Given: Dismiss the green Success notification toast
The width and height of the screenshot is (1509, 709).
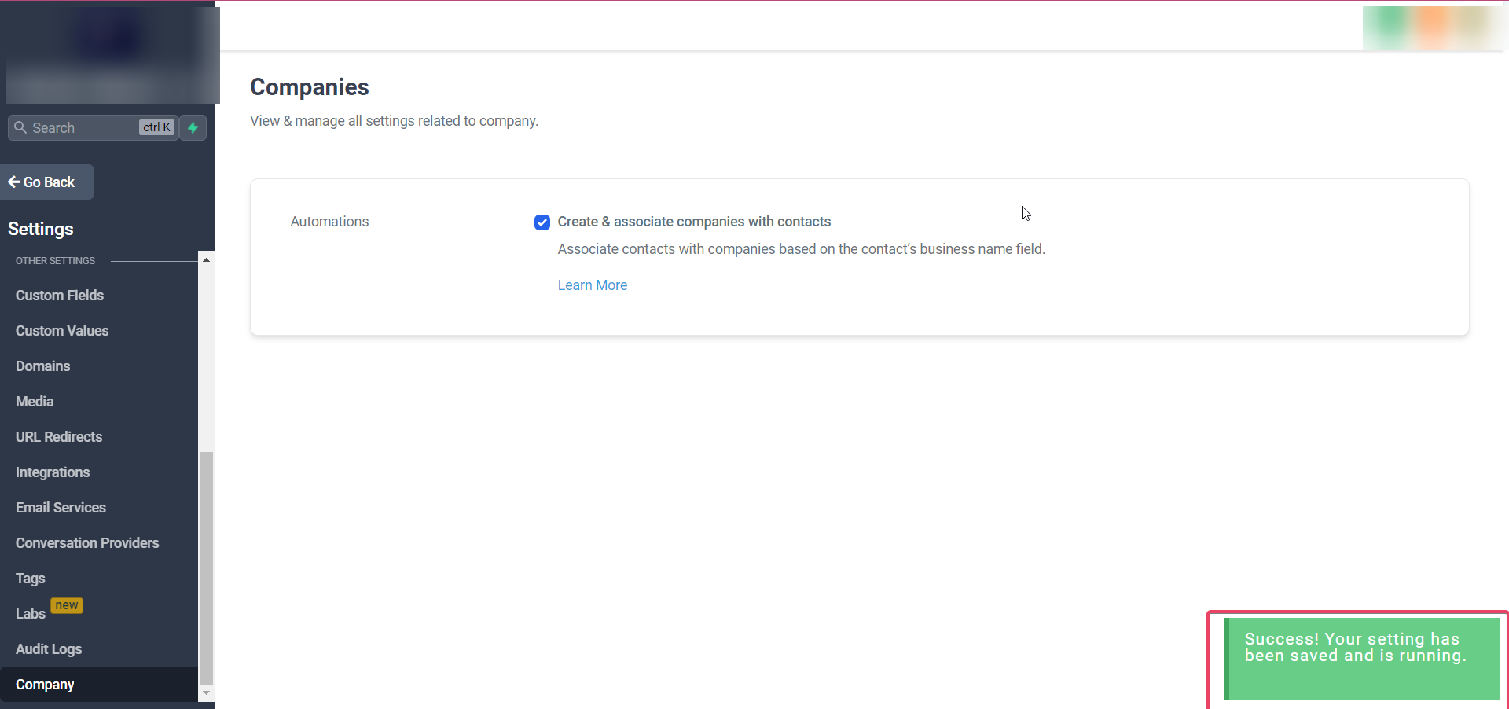Looking at the screenshot, I should [1362, 659].
